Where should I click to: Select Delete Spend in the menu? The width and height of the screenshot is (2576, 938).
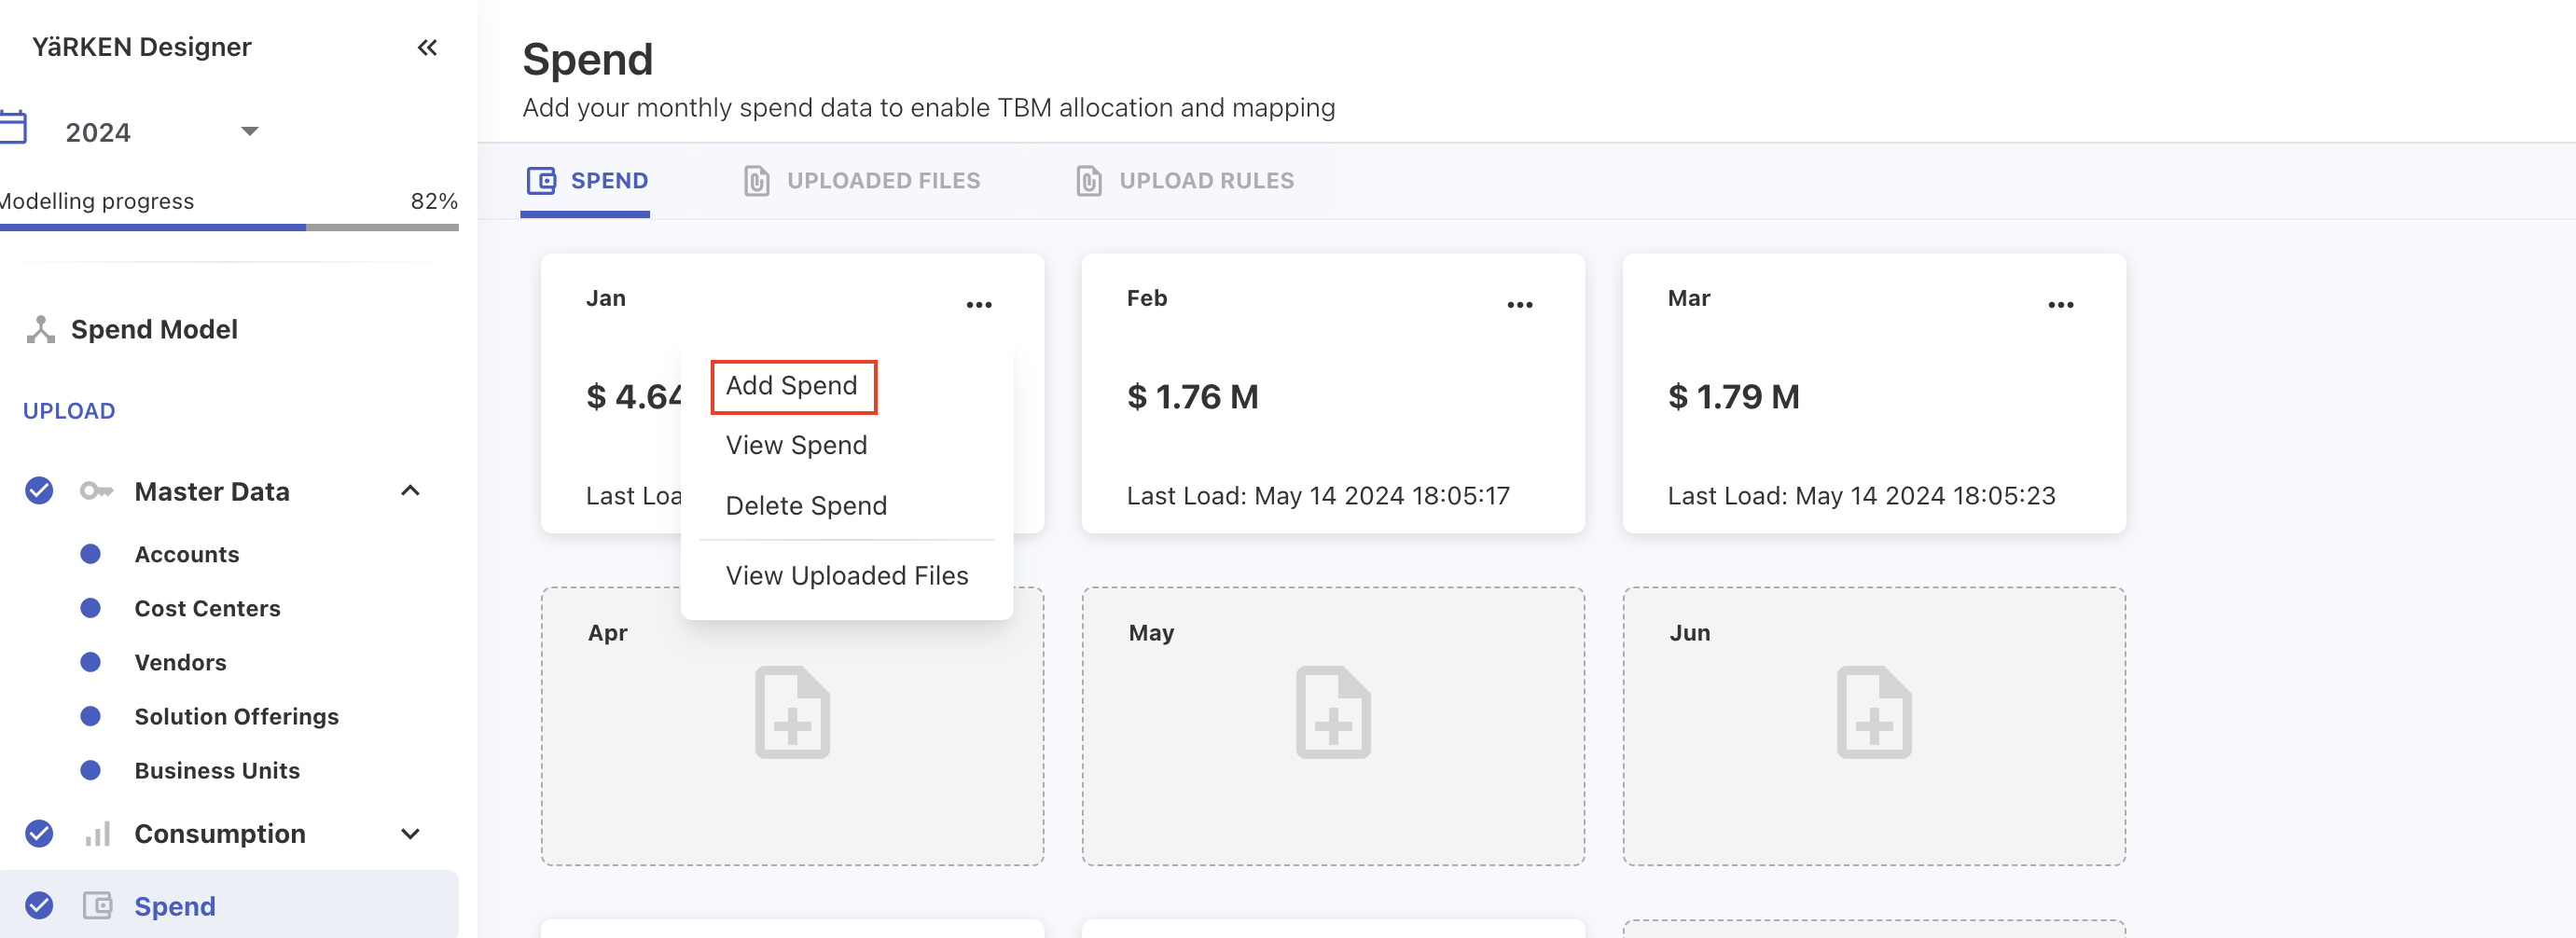click(806, 506)
